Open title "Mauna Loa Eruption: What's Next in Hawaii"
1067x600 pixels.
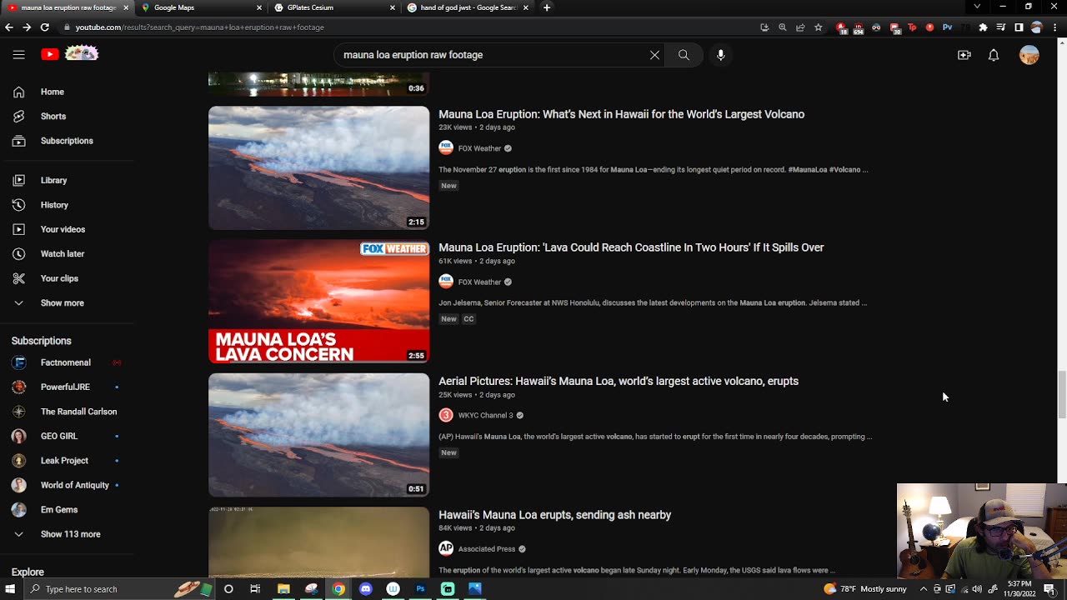point(622,114)
